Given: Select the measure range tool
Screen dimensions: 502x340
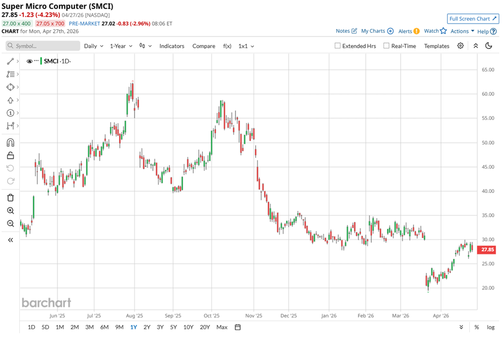Looking at the screenshot, I should click(10, 126).
